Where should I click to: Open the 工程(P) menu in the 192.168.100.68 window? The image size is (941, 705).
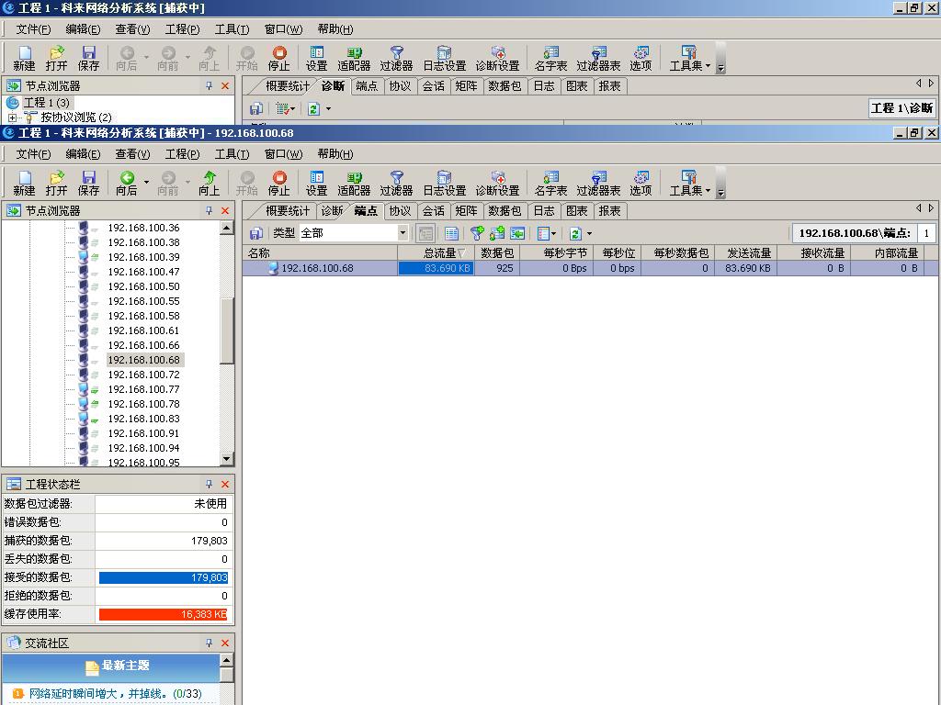tap(182, 154)
